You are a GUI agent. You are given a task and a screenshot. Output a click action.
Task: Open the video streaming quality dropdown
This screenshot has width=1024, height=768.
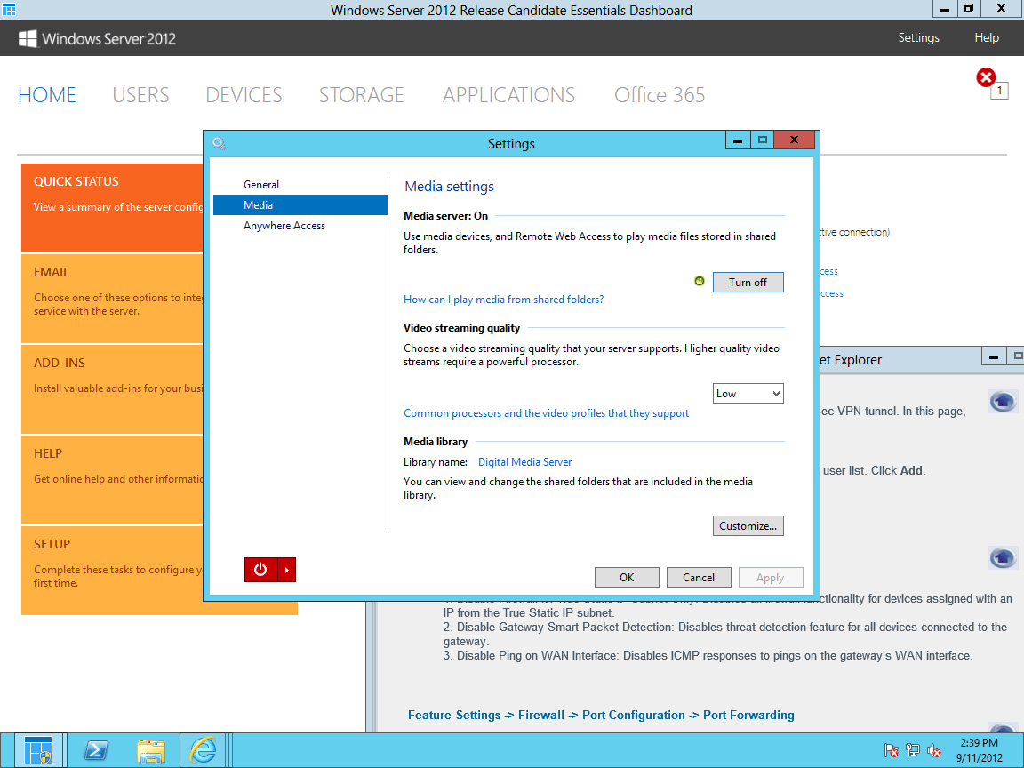748,393
